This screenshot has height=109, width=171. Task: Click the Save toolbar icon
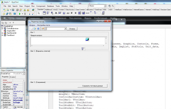pyautogui.click(x=13, y=10)
